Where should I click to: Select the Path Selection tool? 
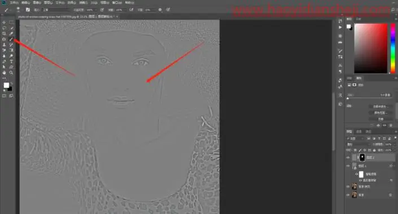(4, 67)
